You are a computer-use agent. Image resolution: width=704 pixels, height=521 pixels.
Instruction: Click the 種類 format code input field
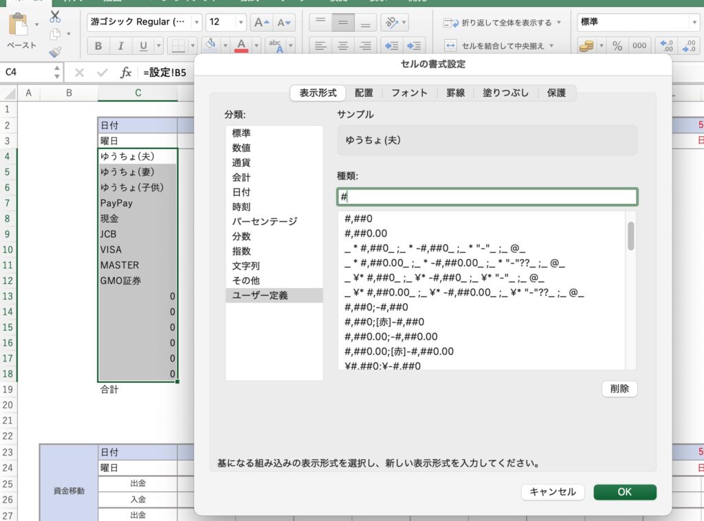coord(487,197)
